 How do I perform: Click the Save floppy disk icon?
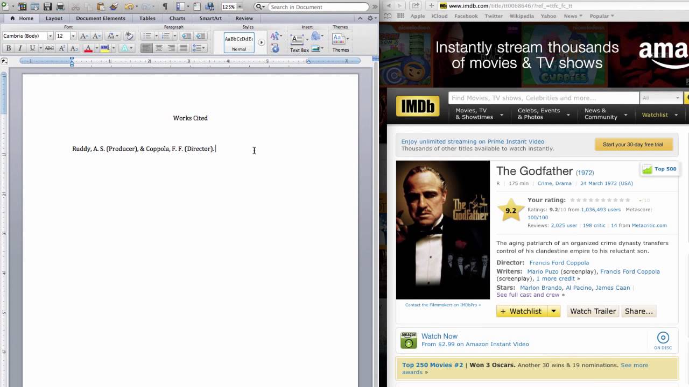click(47, 6)
